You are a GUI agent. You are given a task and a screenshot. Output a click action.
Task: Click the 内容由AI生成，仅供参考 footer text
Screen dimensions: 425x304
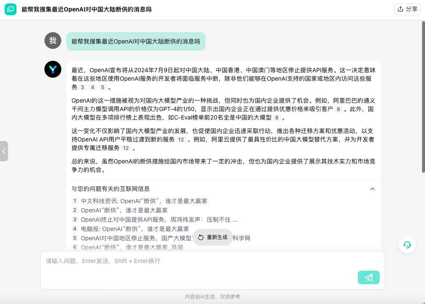tap(212, 297)
